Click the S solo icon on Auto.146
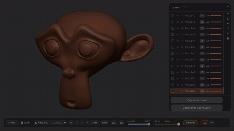 pyautogui.click(x=182, y=53)
